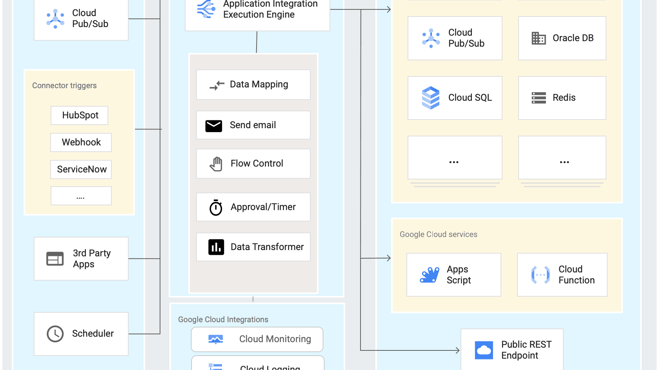
Task: Click the ellipsis box under ServiceNow
Action: (81, 196)
